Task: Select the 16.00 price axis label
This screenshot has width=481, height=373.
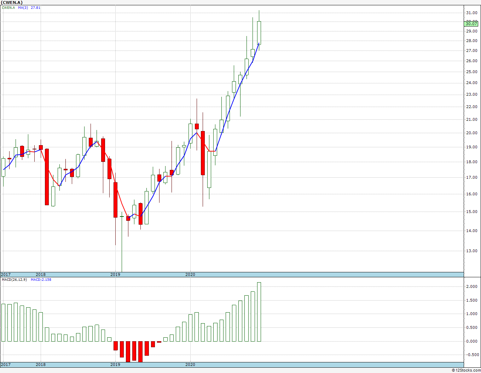Action: tap(471, 194)
